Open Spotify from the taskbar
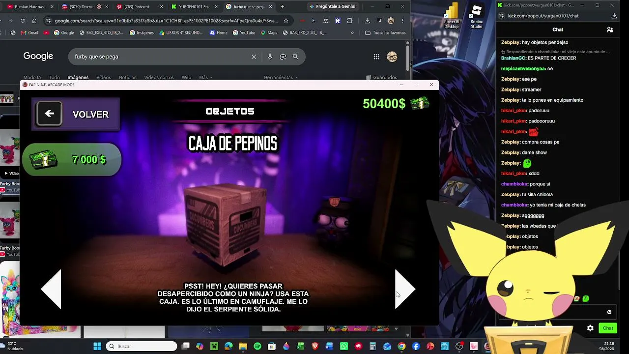This screenshot has height=354, width=629. (257, 346)
